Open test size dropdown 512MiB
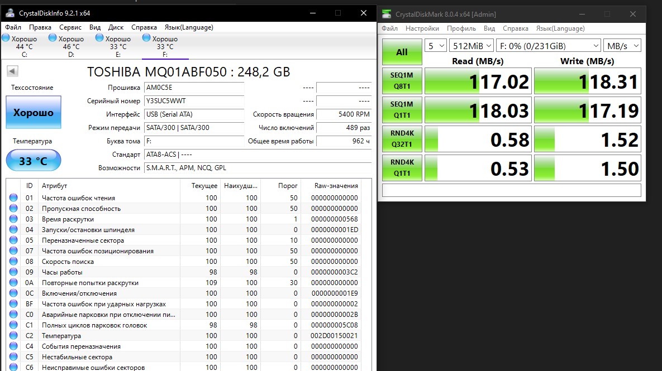The height and width of the screenshot is (371, 662). pyautogui.click(x=471, y=46)
